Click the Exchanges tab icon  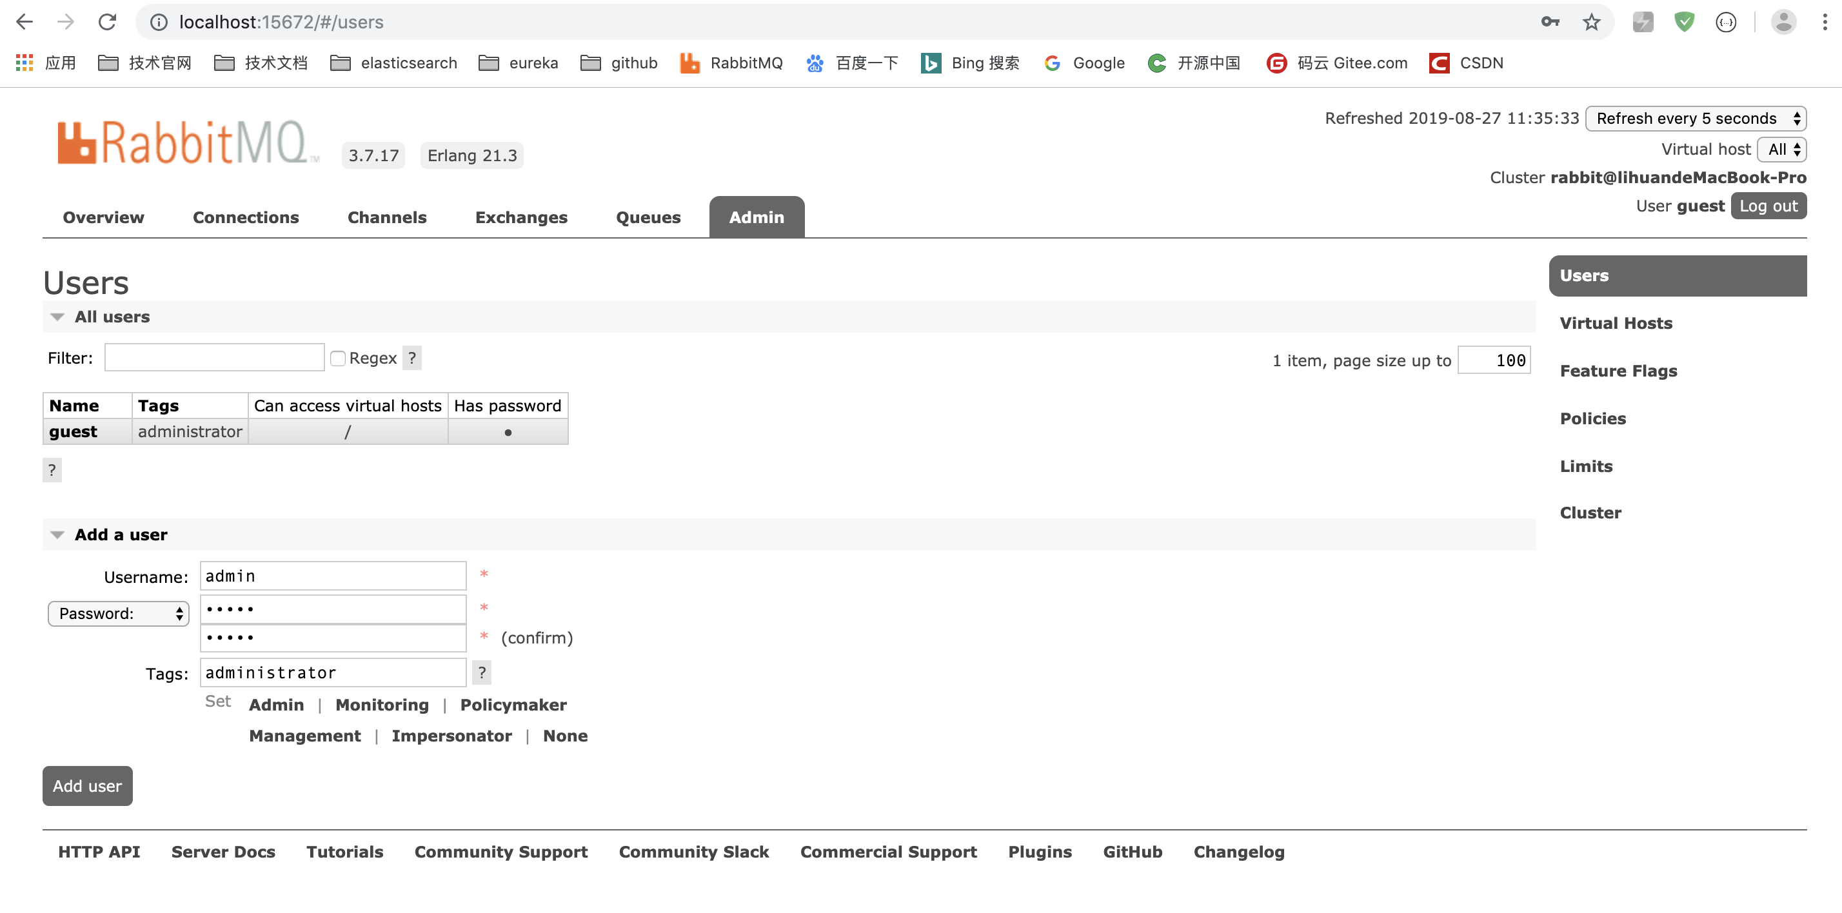pos(520,216)
